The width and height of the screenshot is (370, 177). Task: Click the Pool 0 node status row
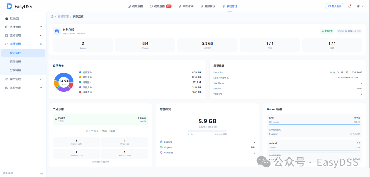pos(102,119)
